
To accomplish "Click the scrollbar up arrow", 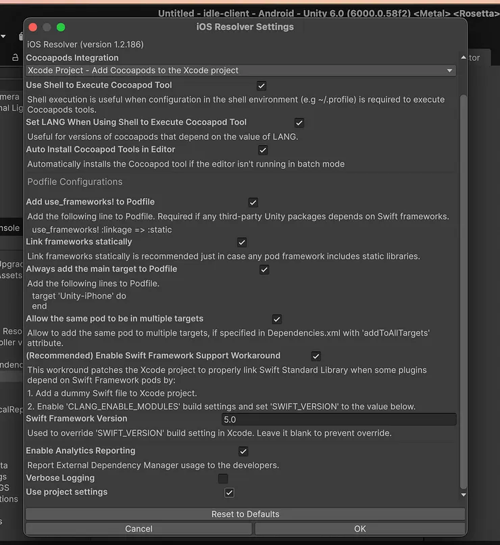I will (464, 57).
